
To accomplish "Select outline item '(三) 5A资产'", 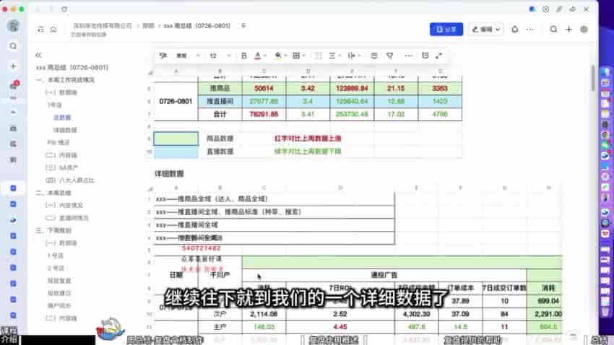I will point(62,167).
